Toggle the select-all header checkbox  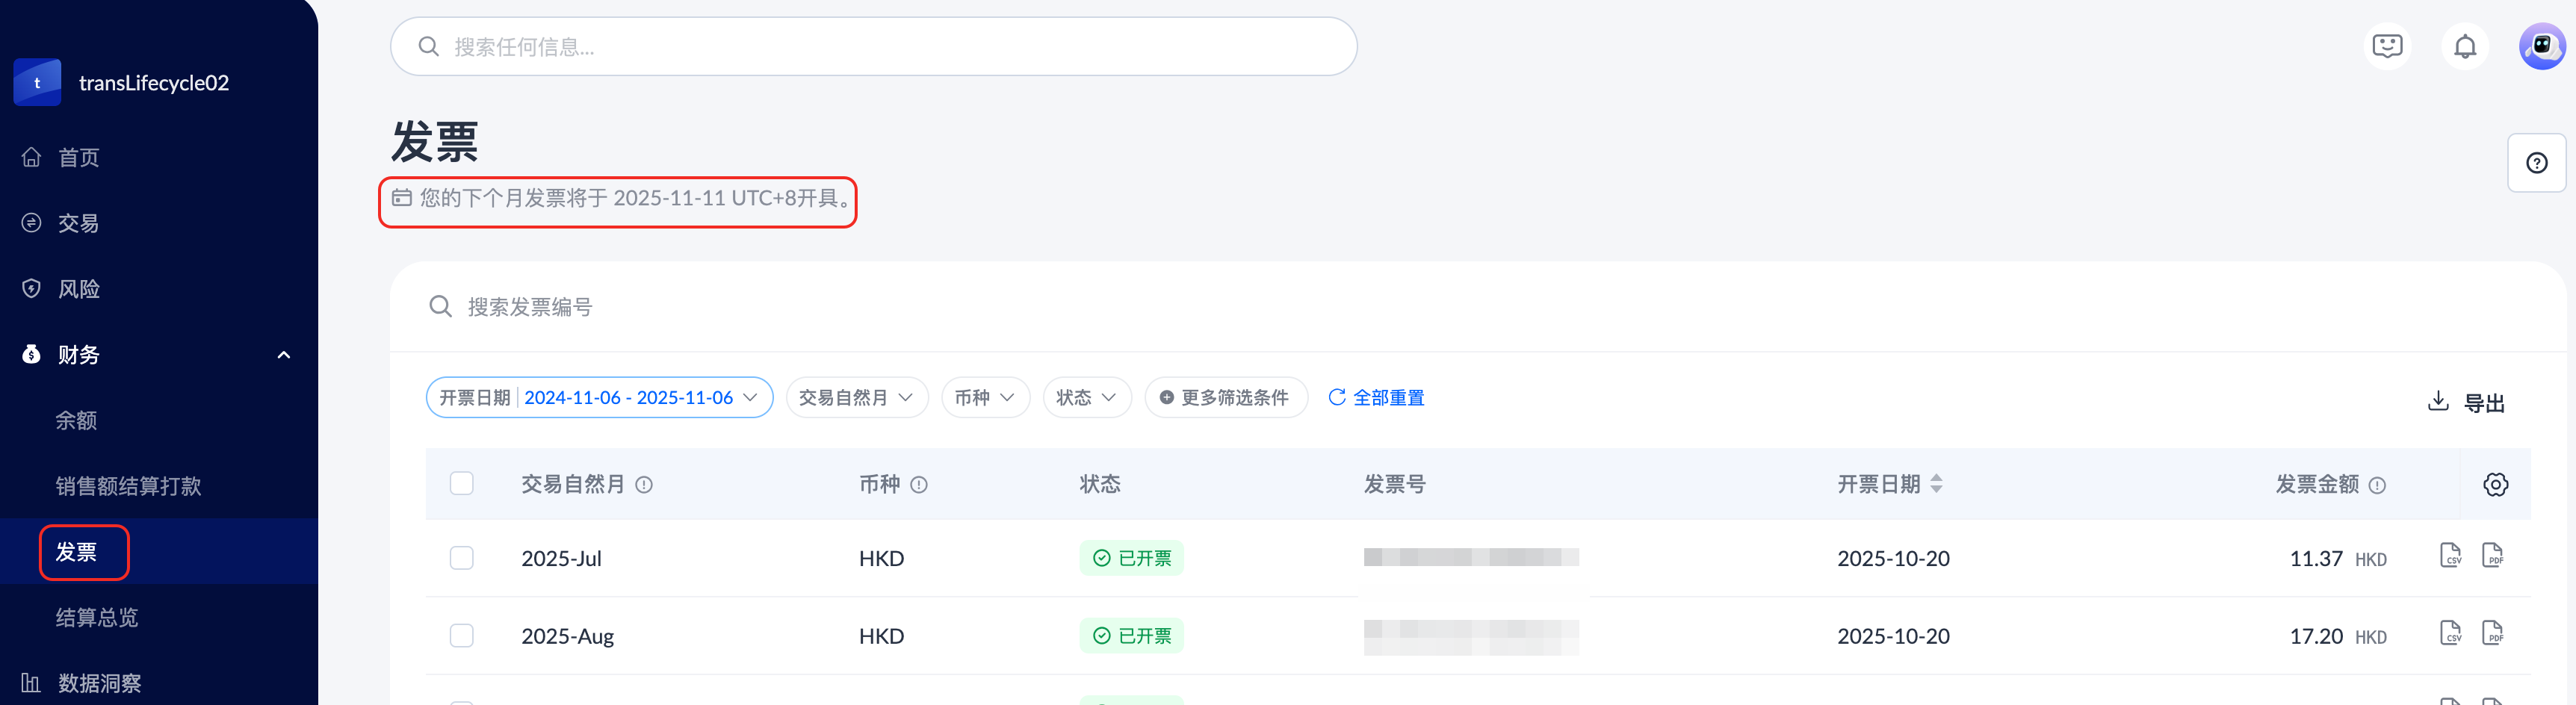coord(461,484)
